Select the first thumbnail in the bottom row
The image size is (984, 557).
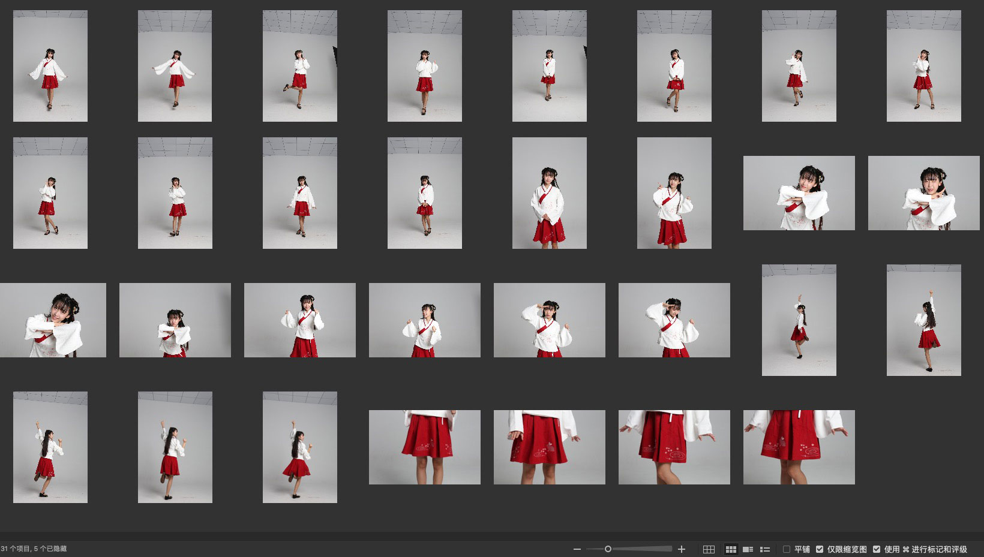(x=50, y=447)
